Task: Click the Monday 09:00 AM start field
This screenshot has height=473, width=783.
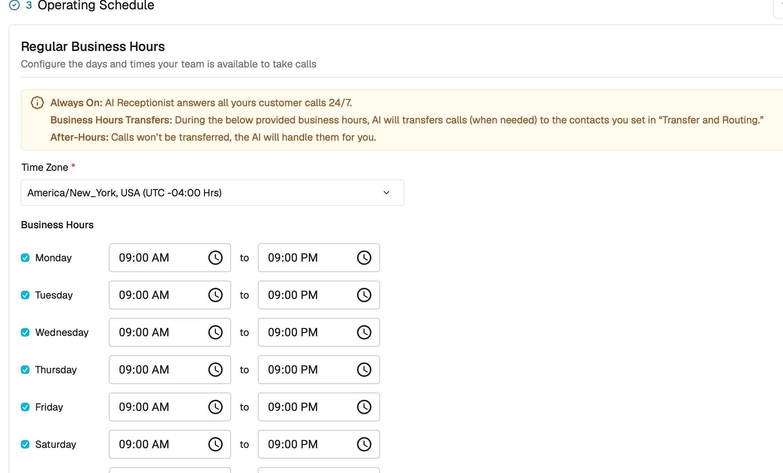Action: click(170, 258)
